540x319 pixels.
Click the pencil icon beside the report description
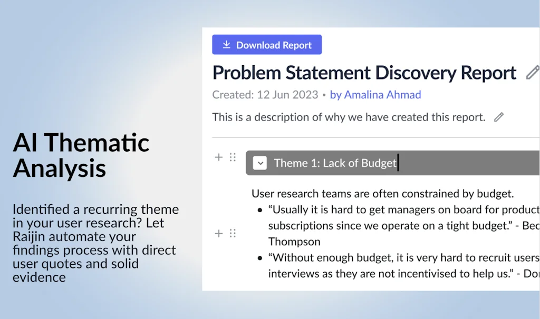[x=498, y=117]
